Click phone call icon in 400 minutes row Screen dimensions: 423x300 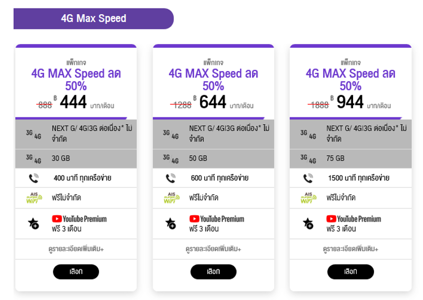click(x=34, y=178)
